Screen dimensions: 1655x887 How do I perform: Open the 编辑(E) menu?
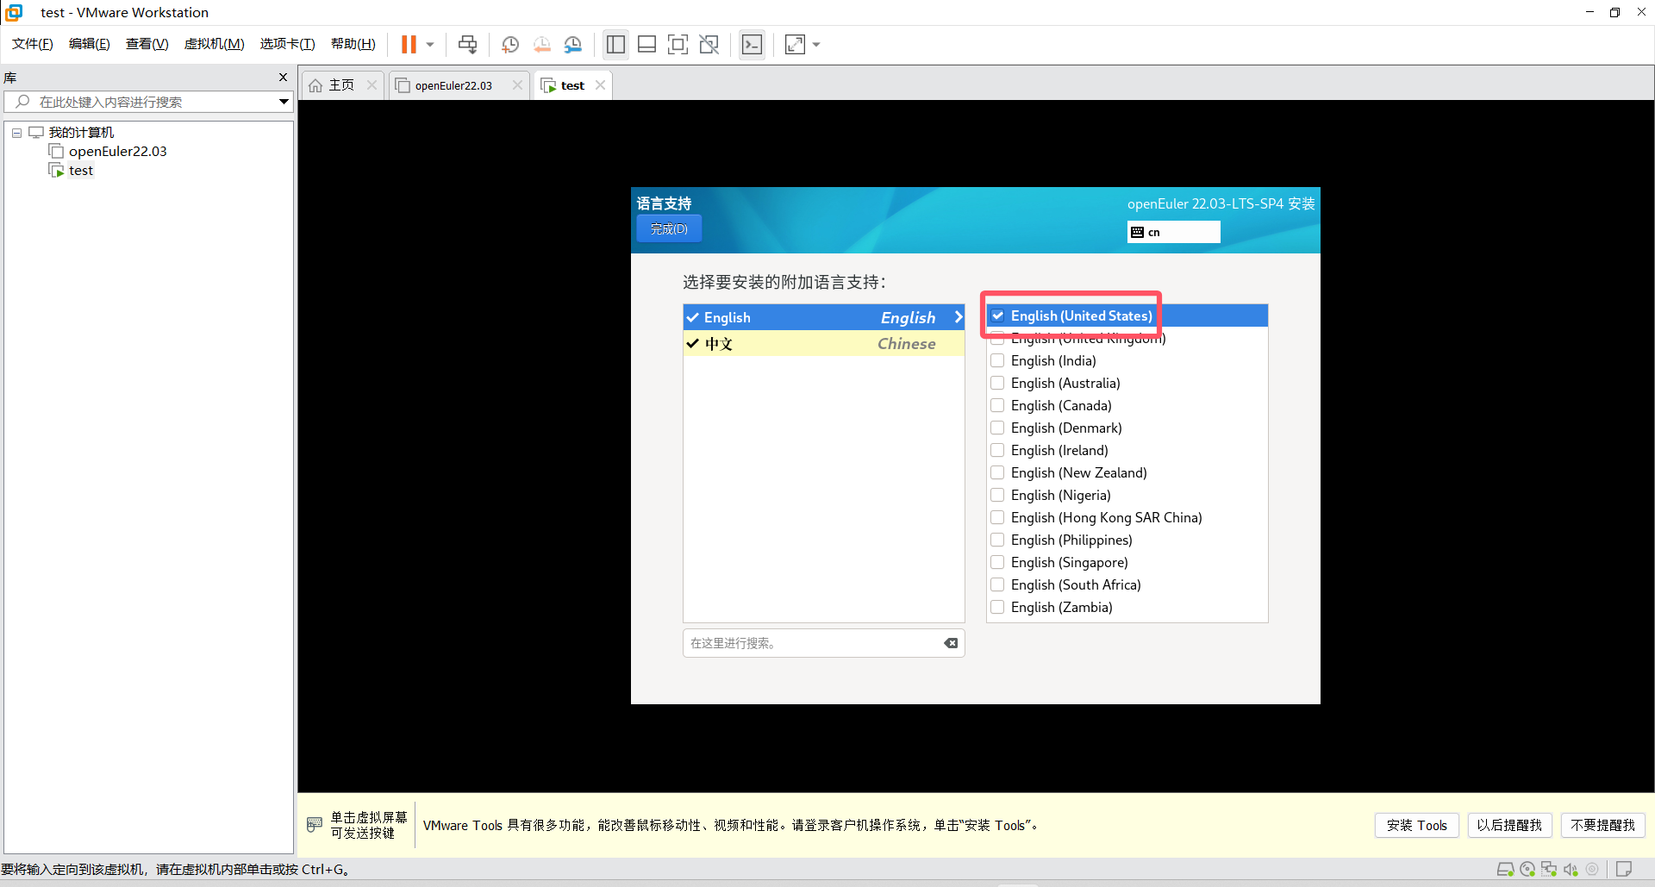(x=90, y=44)
